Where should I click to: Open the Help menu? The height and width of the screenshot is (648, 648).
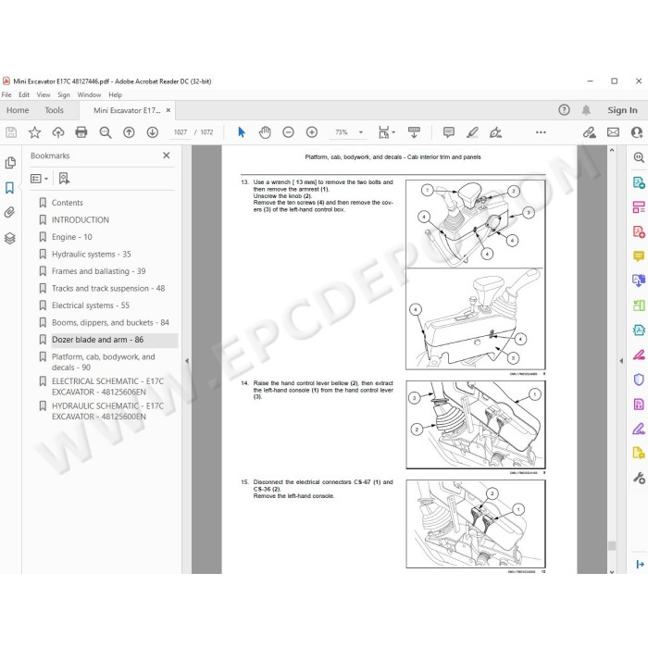tap(116, 94)
